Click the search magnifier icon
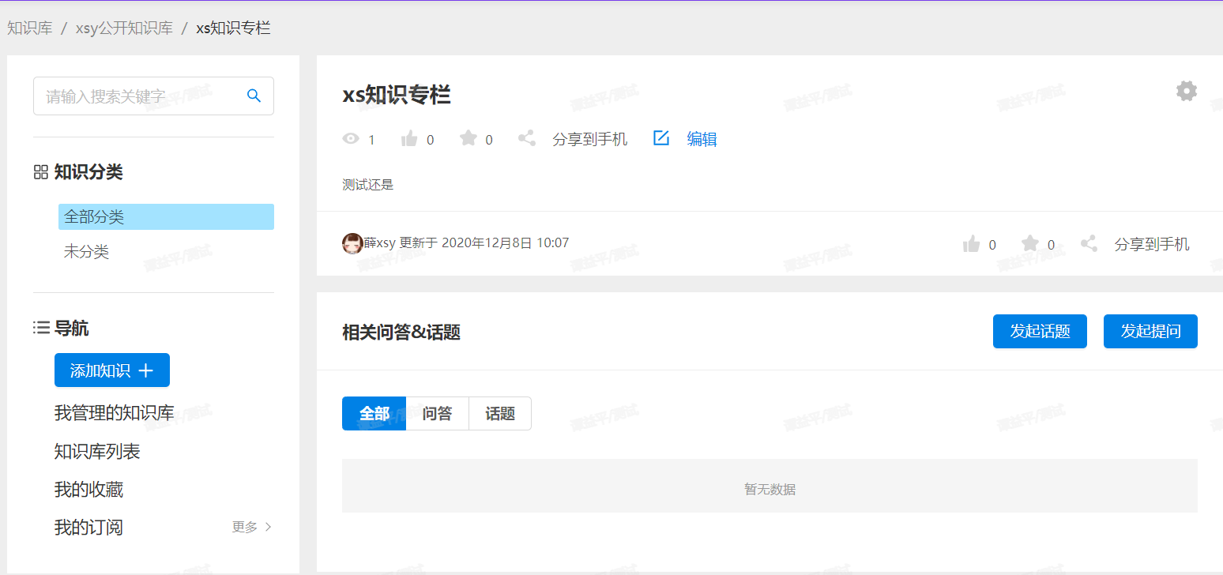 point(254,96)
